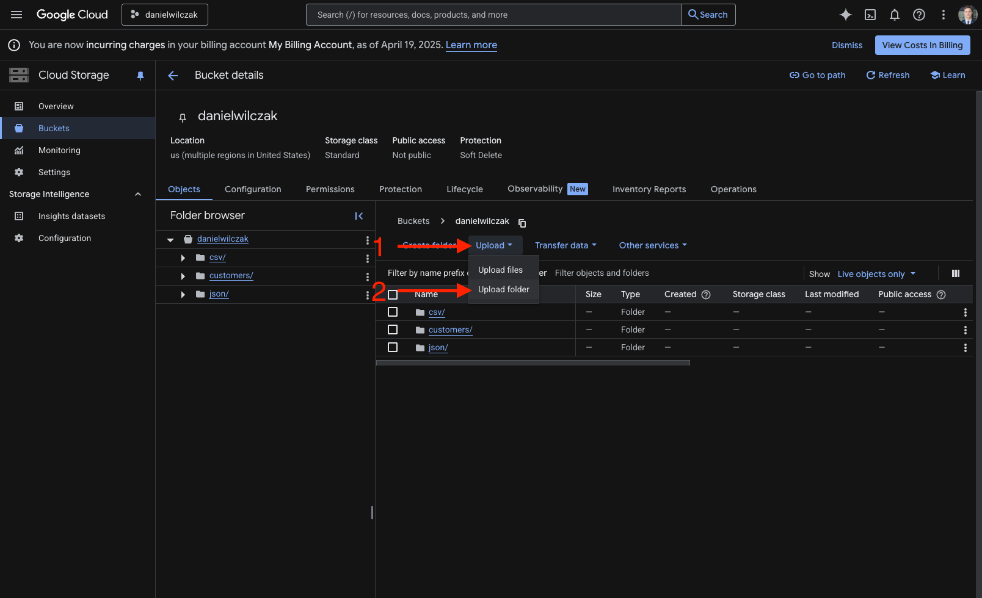Viewport: 982px width, 598px height.
Task: Open Learn panel button
Action: coord(948,75)
